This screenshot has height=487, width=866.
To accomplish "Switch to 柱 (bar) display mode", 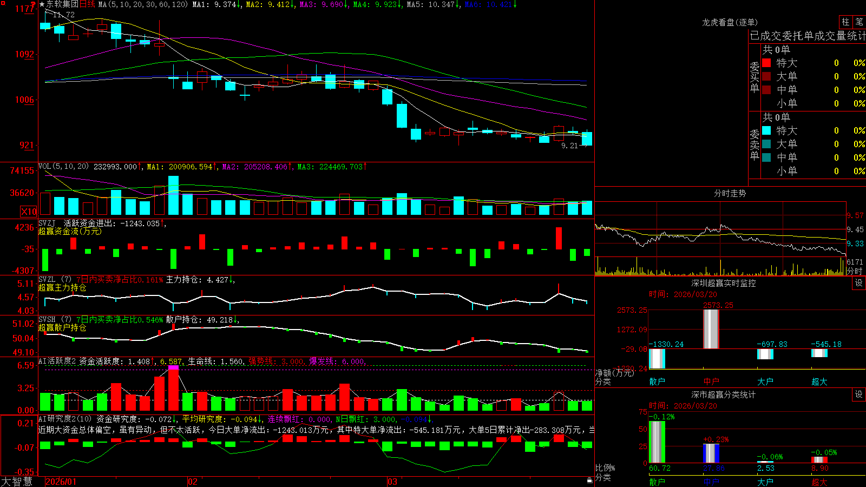I will coord(845,22).
